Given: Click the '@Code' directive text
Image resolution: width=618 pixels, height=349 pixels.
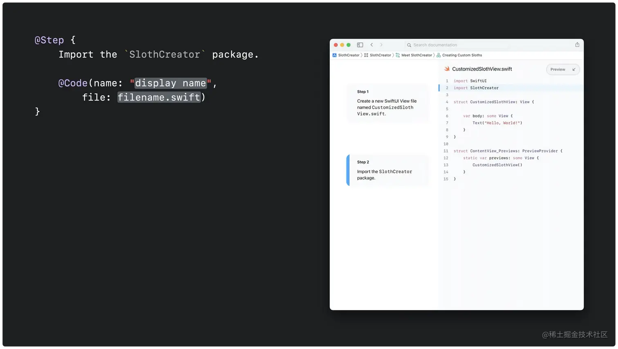Looking at the screenshot, I should pyautogui.click(x=73, y=83).
